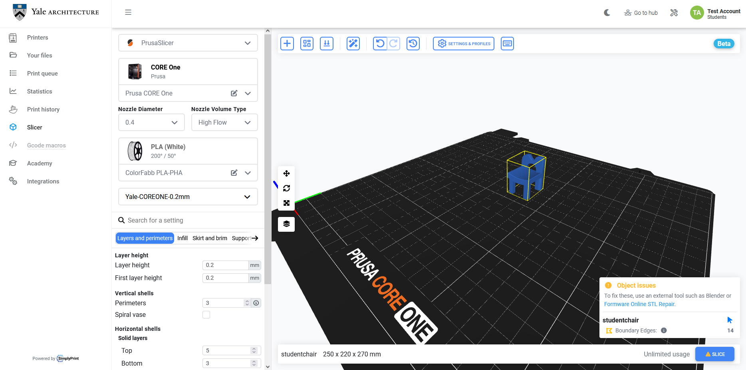Select Layers and perimeters tab
Screen dimensions: 746x370
[145, 238]
